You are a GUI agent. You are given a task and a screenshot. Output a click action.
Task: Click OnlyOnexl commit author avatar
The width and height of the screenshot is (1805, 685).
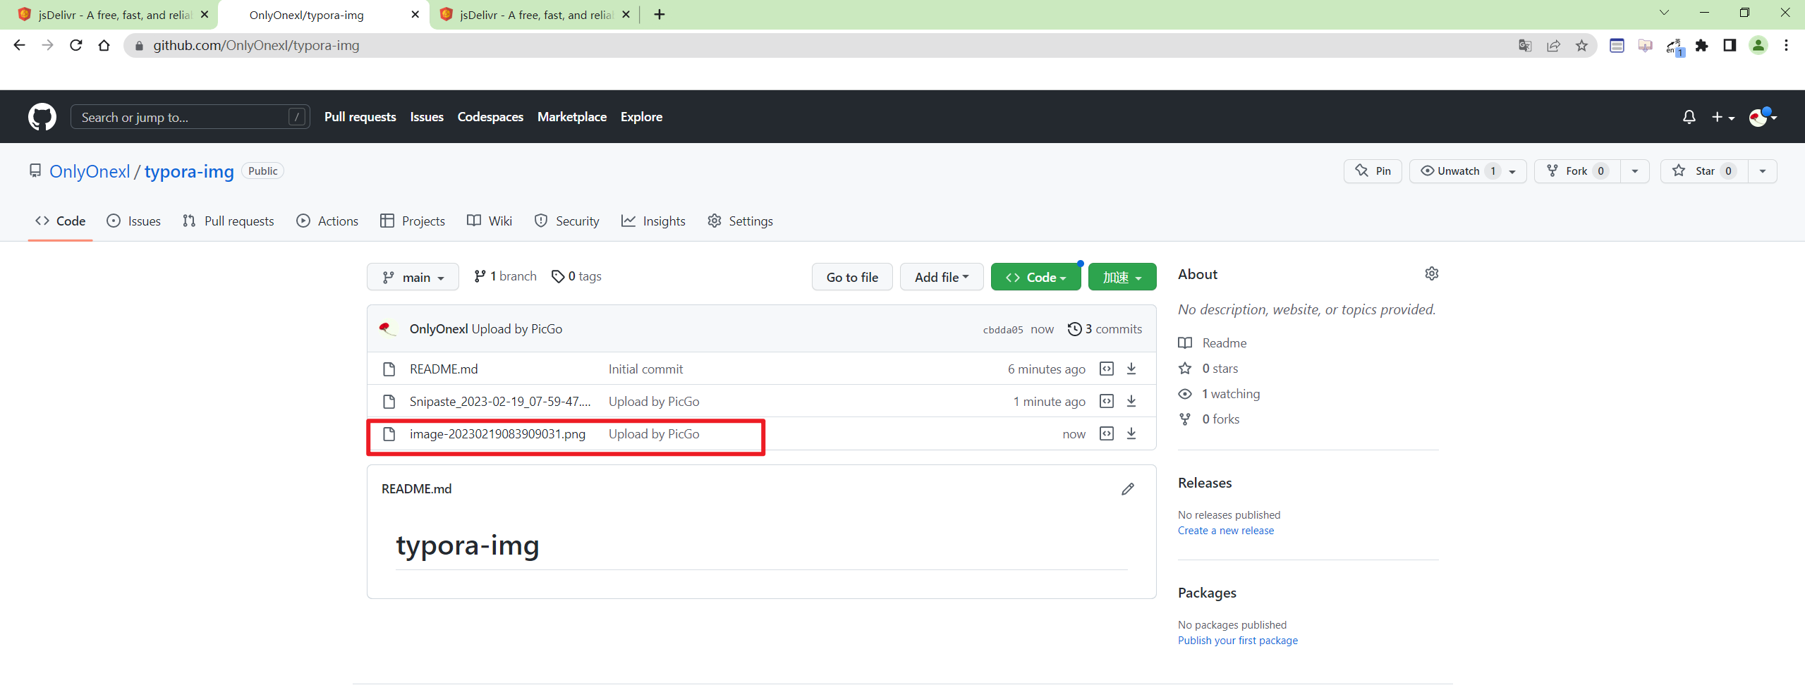pos(388,328)
